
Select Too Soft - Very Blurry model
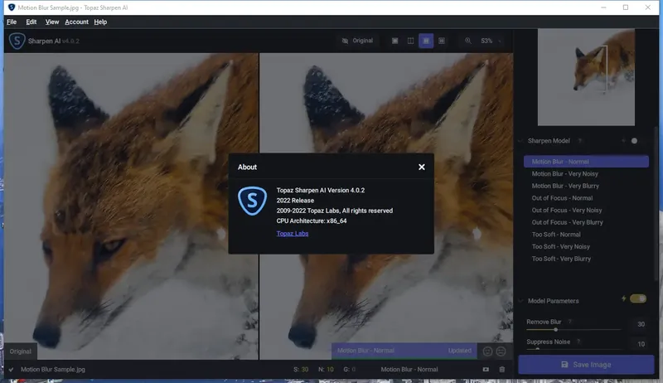(x=586, y=259)
